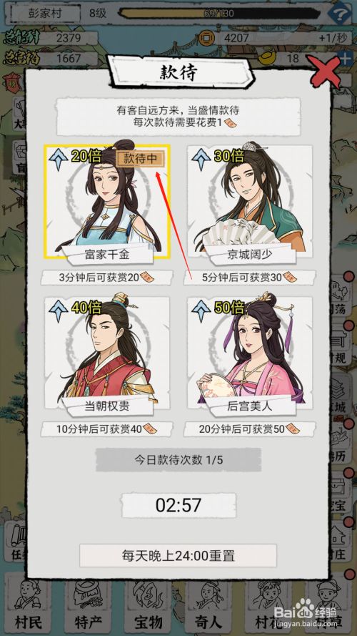
Task: Choose the 当朝权贵 guest card
Action: coord(107,353)
